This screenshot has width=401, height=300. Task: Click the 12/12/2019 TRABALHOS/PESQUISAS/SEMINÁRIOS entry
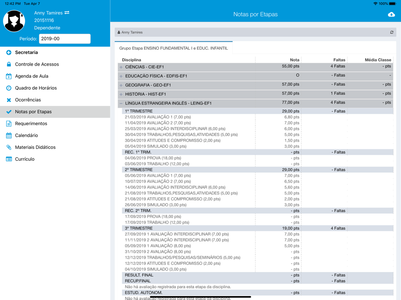182,258
